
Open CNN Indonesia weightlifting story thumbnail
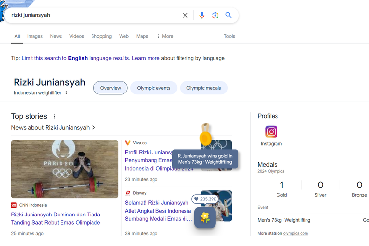64,169
